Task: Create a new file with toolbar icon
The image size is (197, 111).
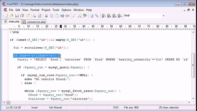Action: (x=6, y=16)
